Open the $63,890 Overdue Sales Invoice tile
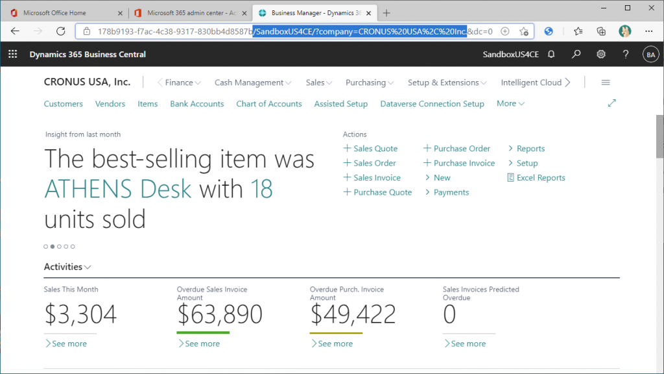The height and width of the screenshot is (374, 664). [x=220, y=314]
